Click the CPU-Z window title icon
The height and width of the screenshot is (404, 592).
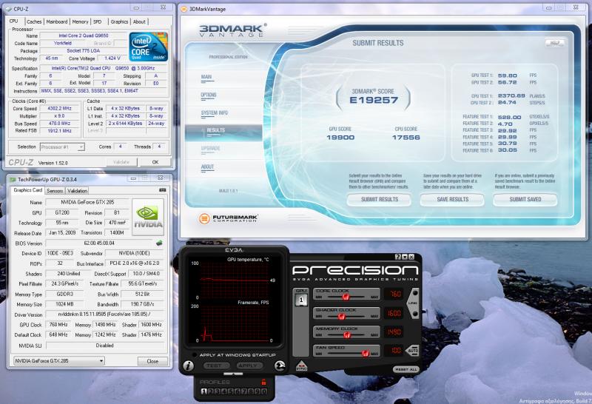tap(9, 9)
